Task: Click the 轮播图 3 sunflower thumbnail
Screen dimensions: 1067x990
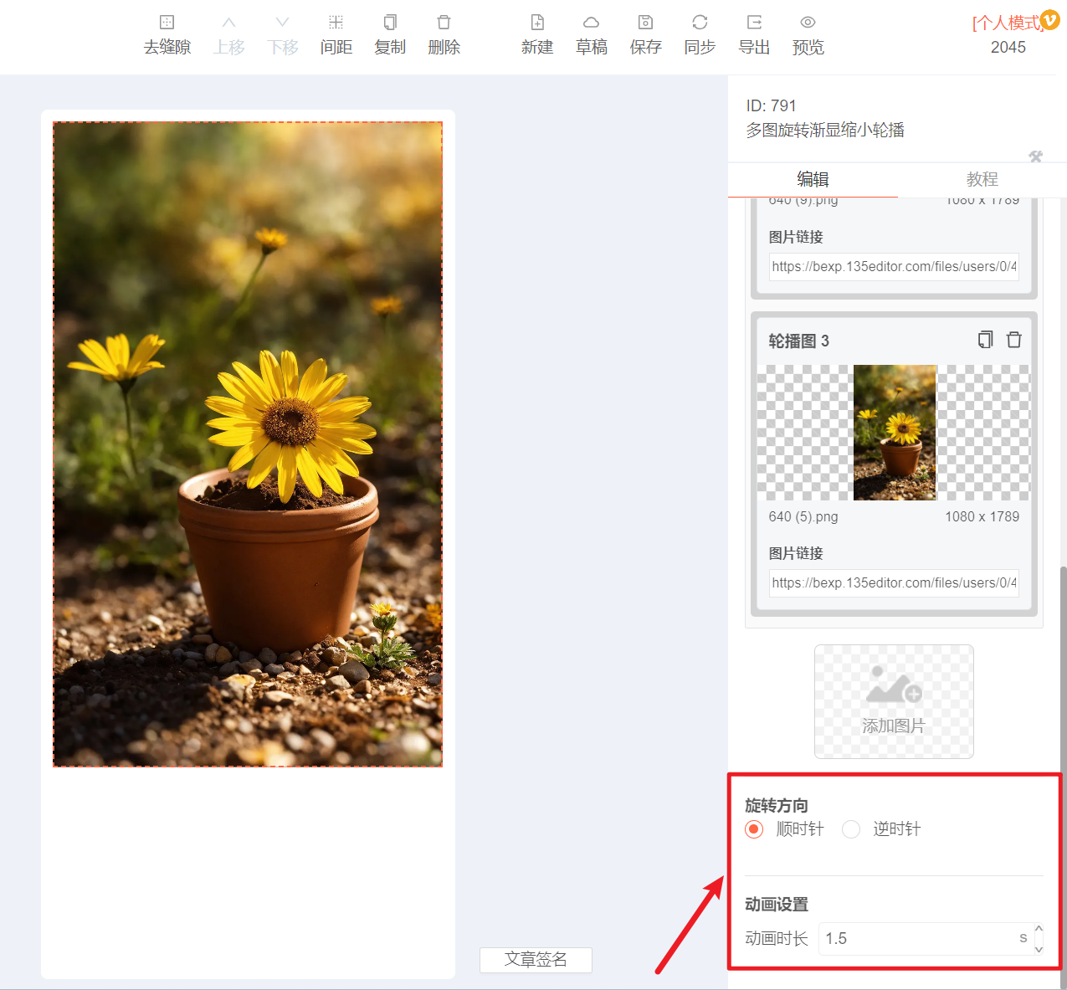Action: point(895,433)
